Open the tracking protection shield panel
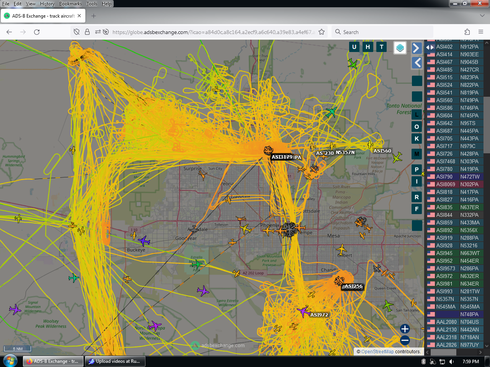490x367 pixels. pos(77,32)
